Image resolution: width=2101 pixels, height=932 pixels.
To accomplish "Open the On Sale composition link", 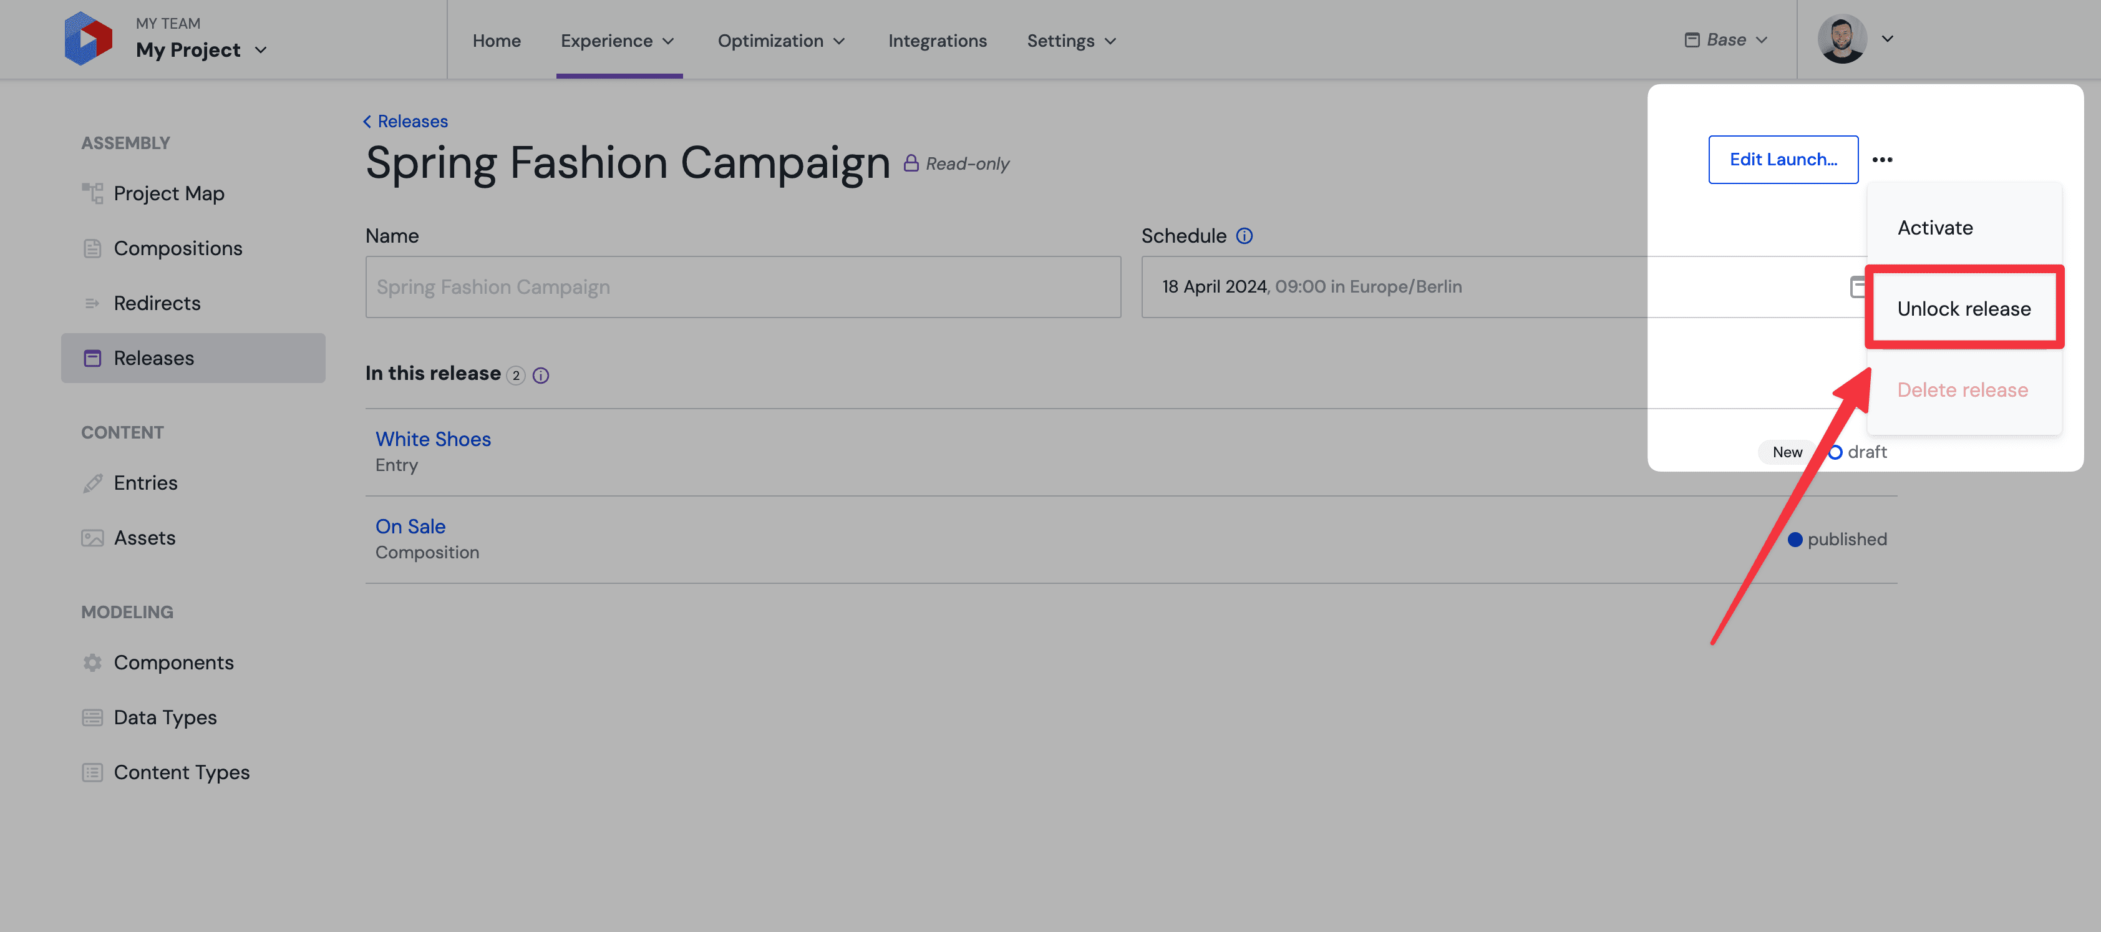I will (x=410, y=526).
